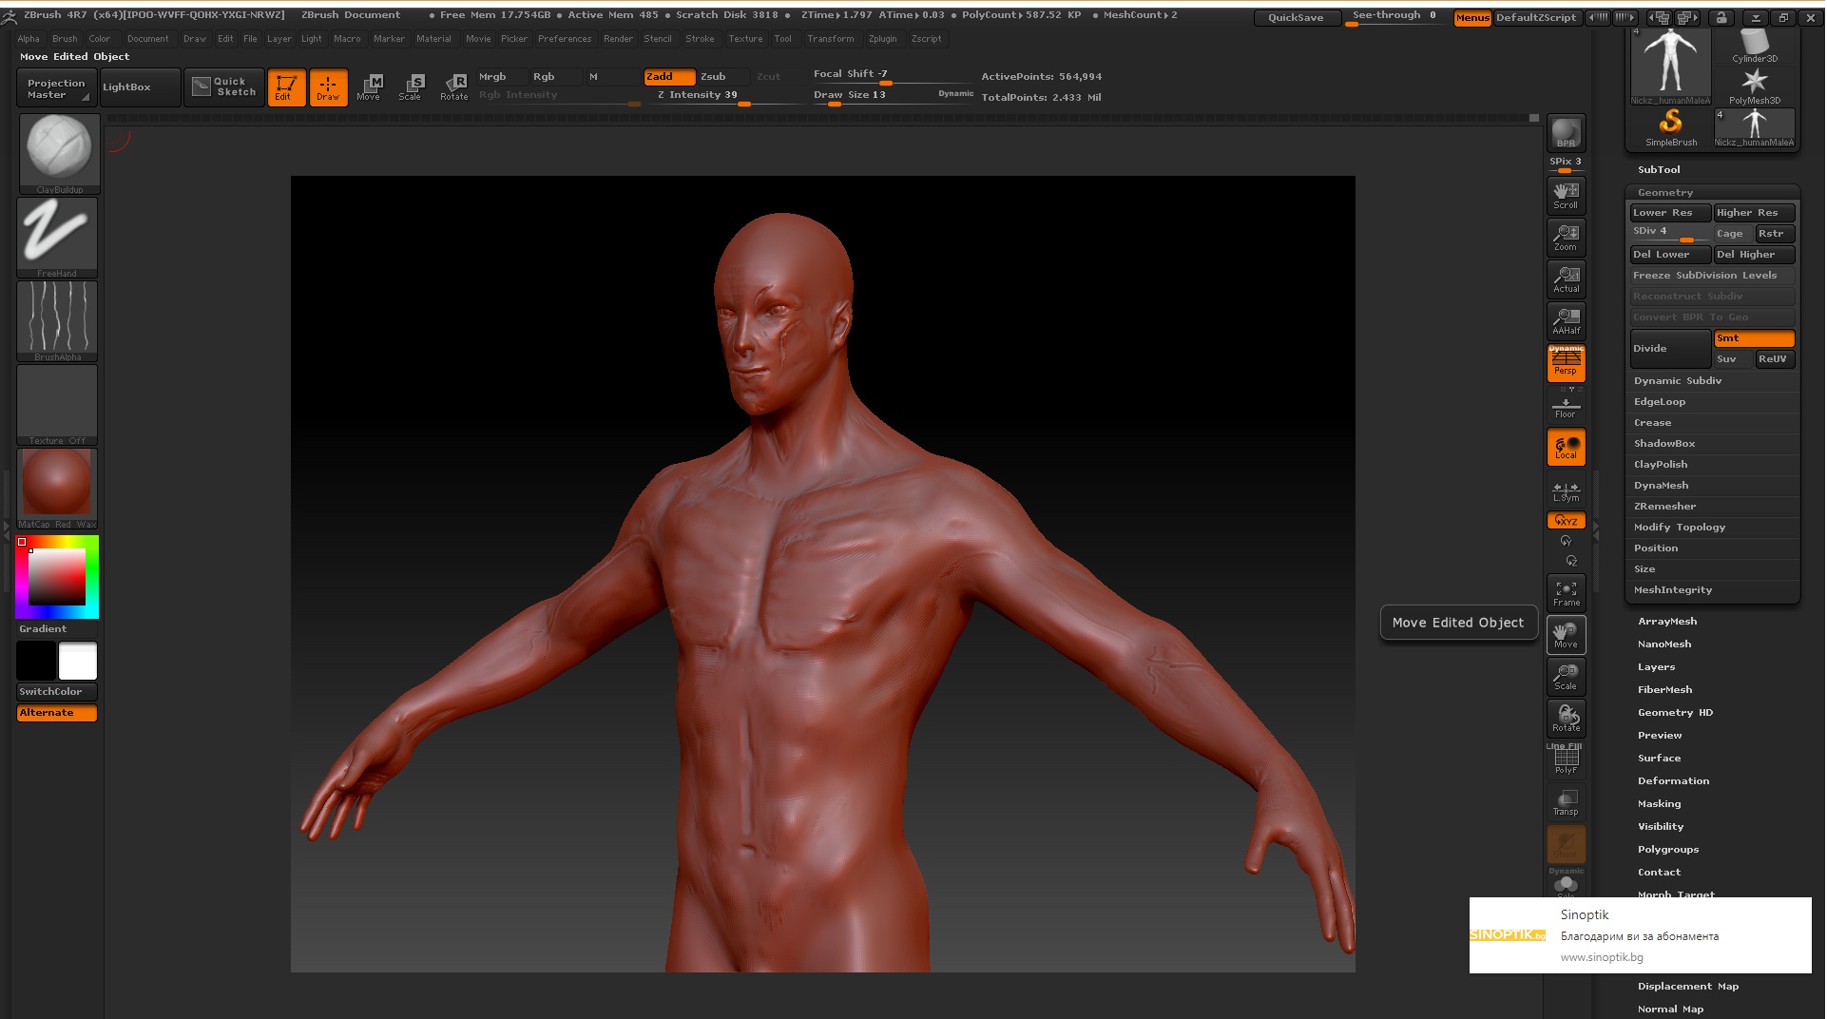Toggle Local transformations

tap(1567, 447)
